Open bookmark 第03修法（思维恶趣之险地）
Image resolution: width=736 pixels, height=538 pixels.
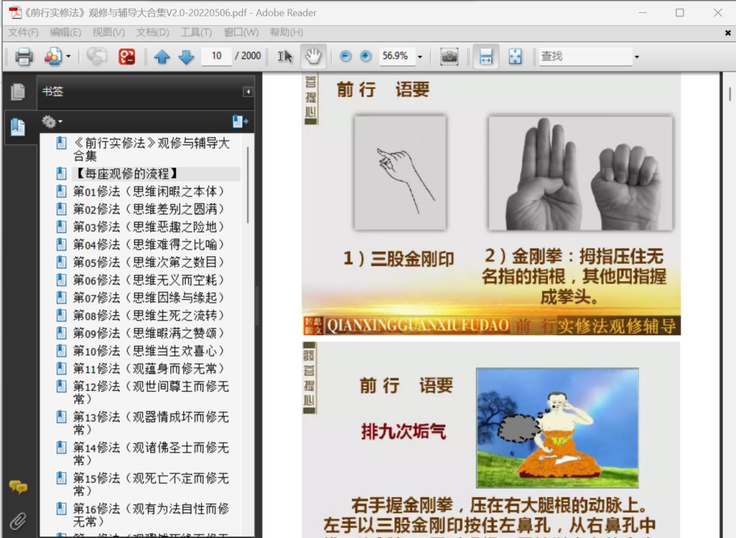coord(149,227)
